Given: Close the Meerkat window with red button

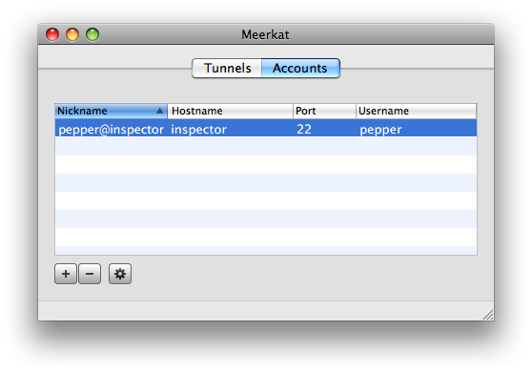Looking at the screenshot, I should point(52,34).
